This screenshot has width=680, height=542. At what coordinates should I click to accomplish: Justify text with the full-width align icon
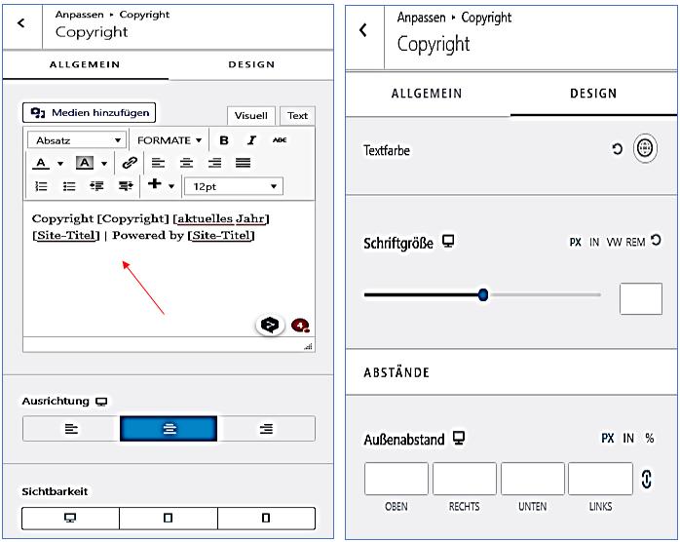[243, 164]
